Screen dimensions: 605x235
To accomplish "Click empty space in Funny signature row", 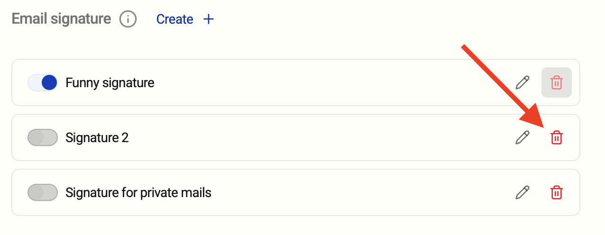I will [x=332, y=83].
